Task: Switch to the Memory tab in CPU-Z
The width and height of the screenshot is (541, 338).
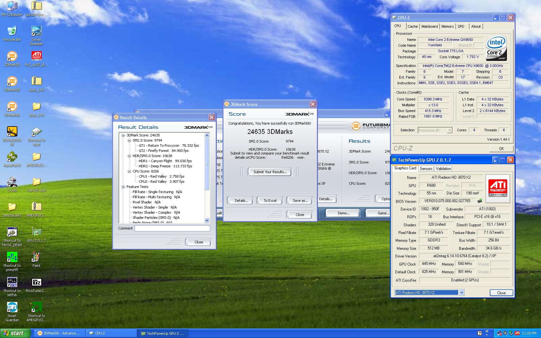Action: (448, 26)
